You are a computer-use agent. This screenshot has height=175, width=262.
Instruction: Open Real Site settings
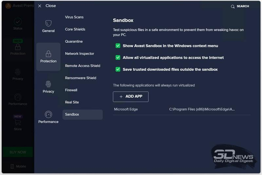click(72, 102)
